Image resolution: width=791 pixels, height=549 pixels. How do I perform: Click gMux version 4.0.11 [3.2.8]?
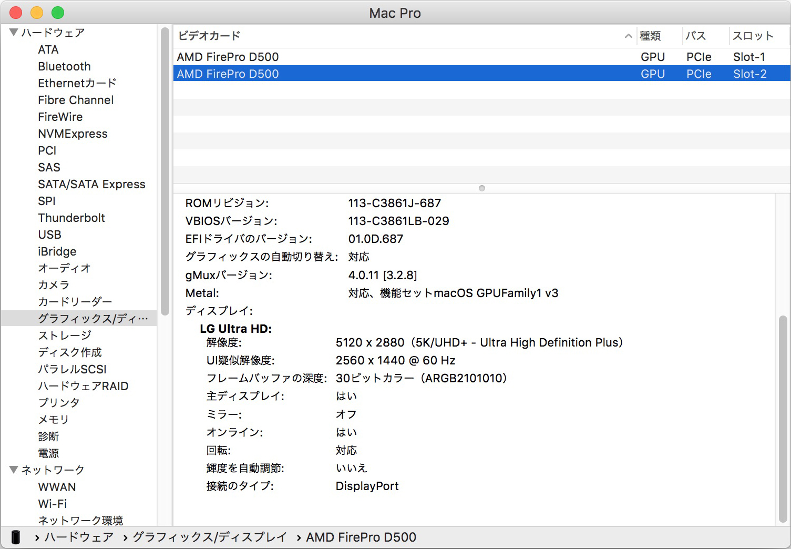[383, 275]
